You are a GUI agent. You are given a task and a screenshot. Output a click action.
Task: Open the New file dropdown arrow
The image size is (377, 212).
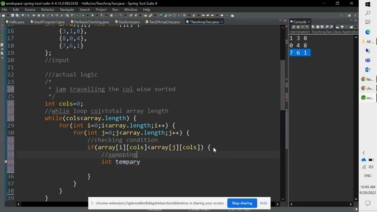coord(8,15)
